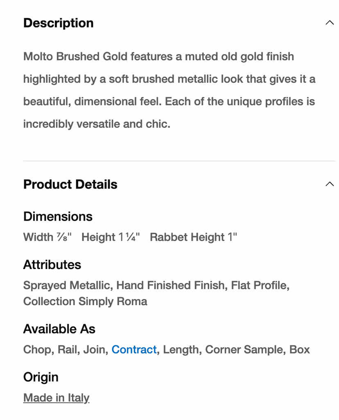Click the Origin subheading
The height and width of the screenshot is (420, 339).
click(x=41, y=377)
